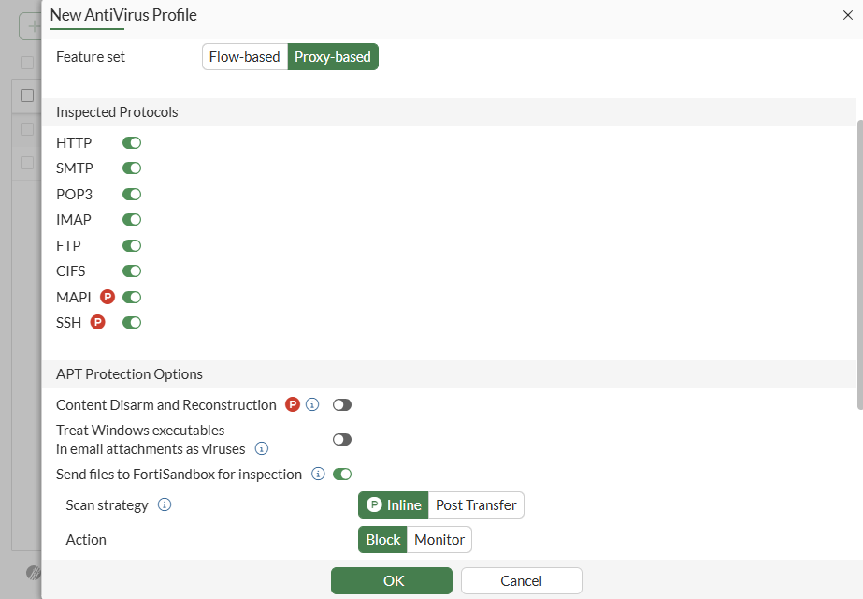Set Action to Monitor
Screen dimensions: 863x599
(439, 540)
